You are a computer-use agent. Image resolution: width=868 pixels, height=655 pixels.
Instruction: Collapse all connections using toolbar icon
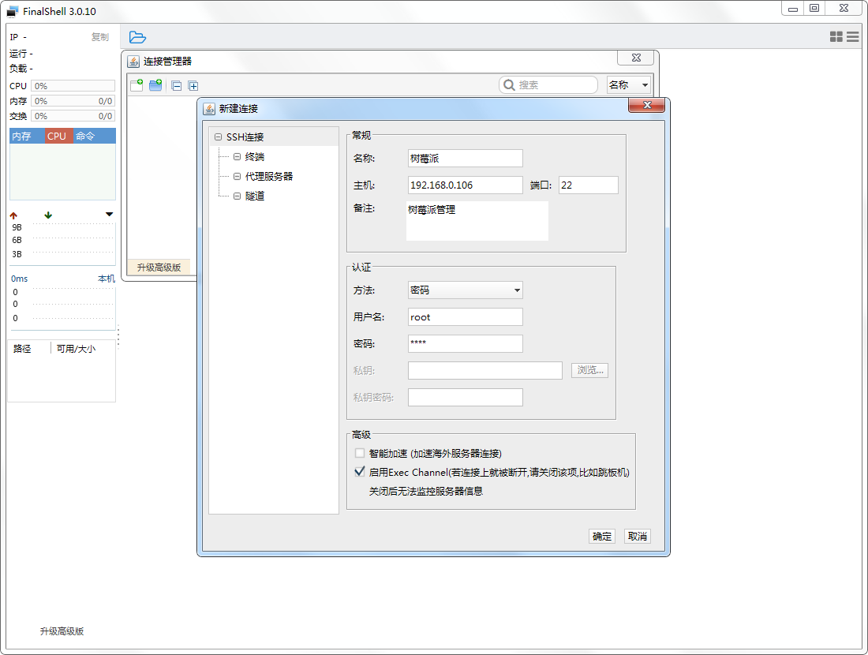pos(176,85)
